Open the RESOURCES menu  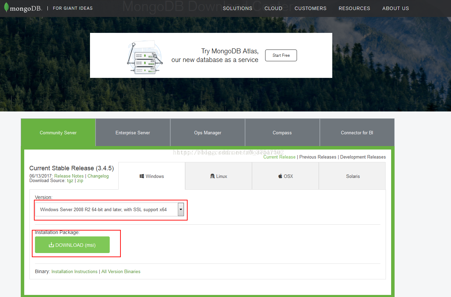pos(354,8)
